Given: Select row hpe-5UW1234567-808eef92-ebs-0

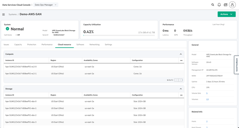Looking at the screenshot, I should pos(94,101).
